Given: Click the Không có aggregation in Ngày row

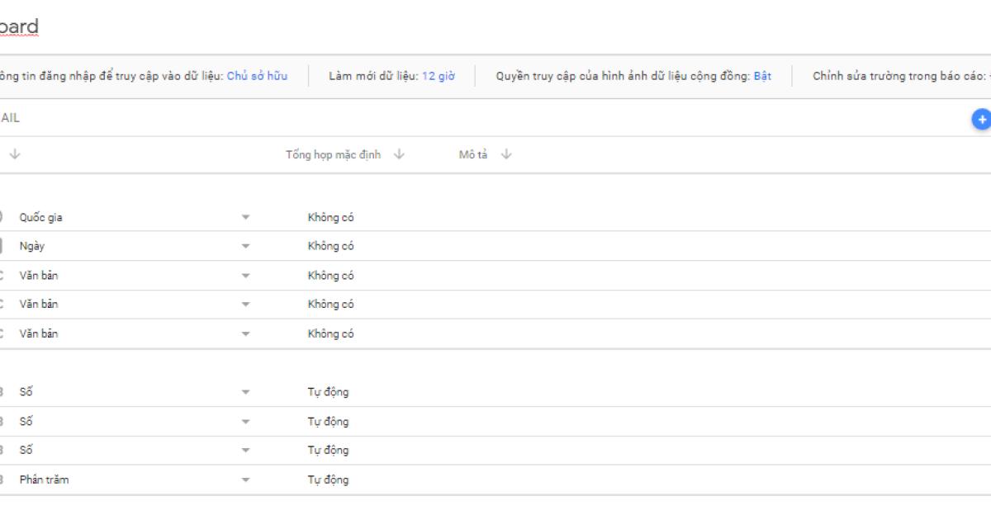Looking at the screenshot, I should point(330,247).
